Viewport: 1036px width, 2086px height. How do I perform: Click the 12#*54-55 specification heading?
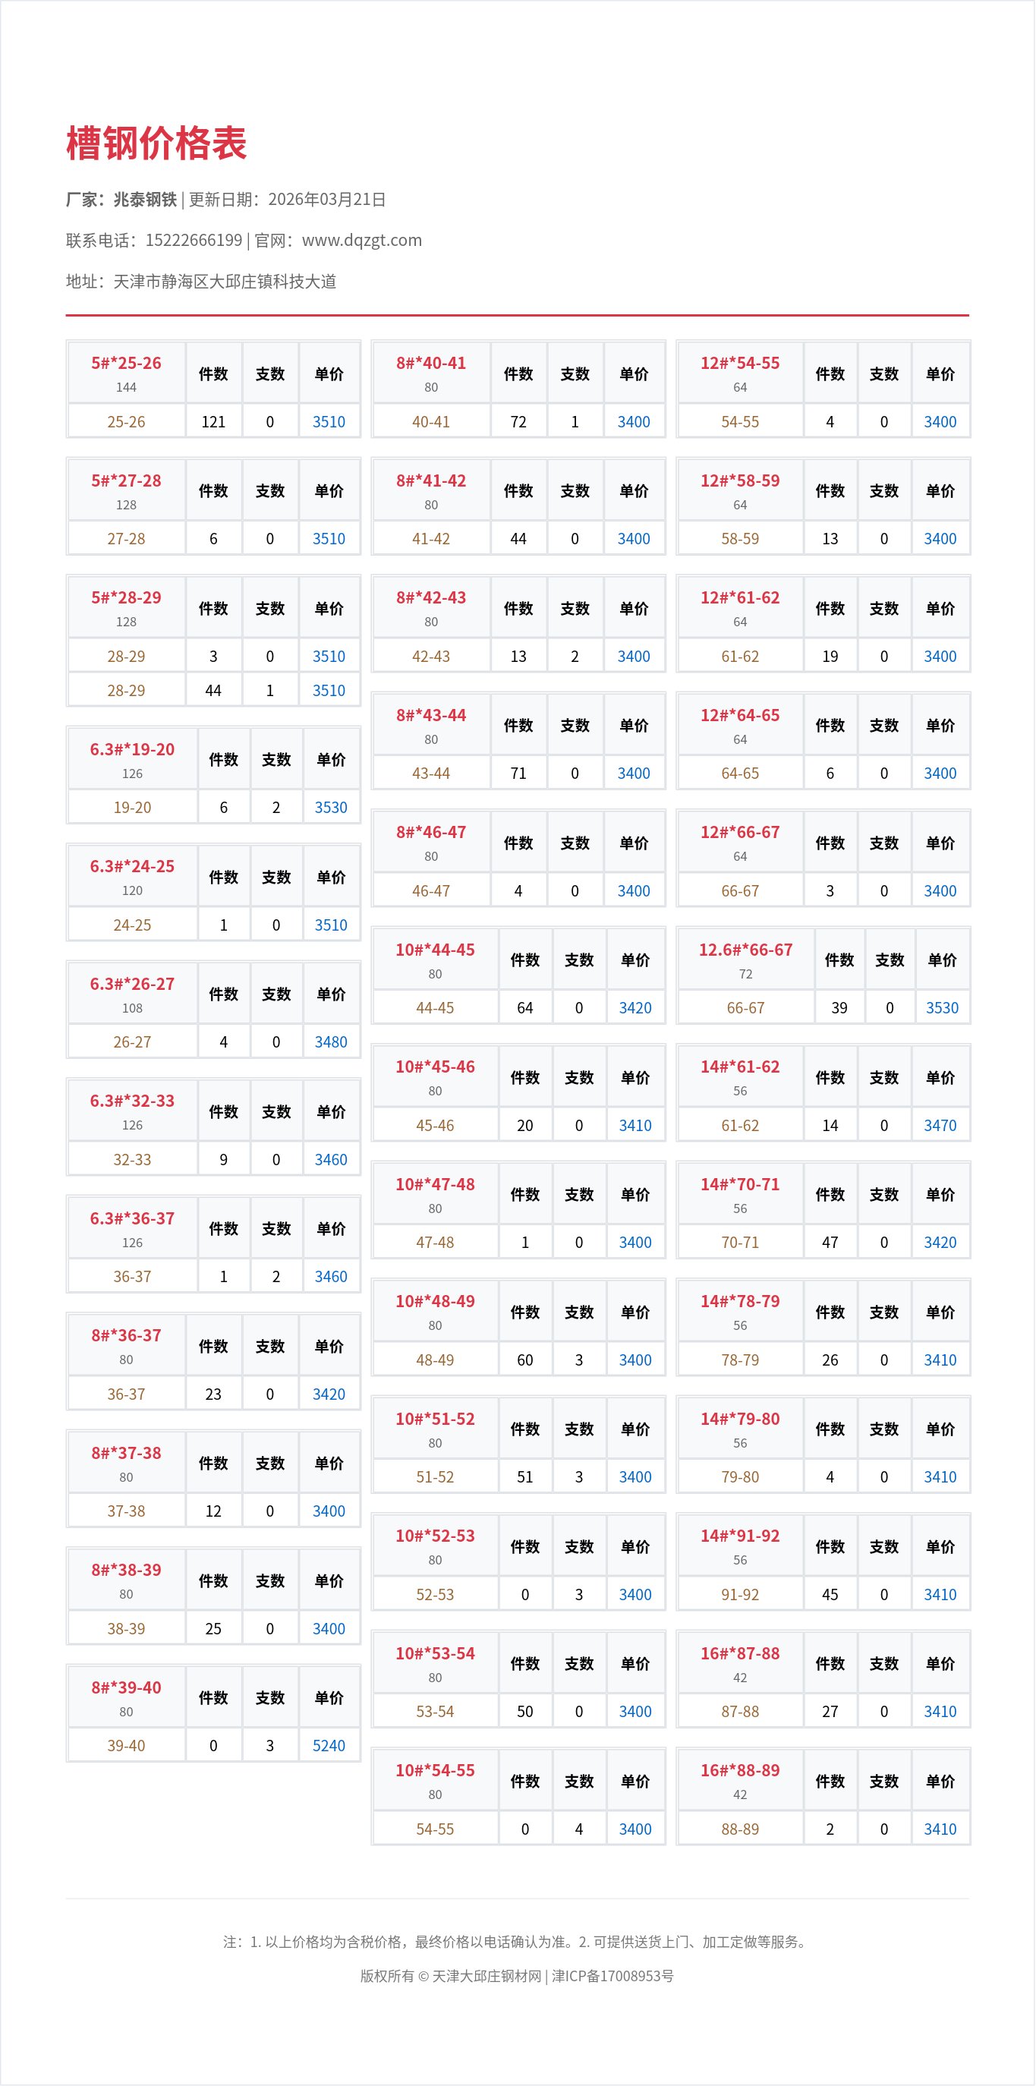(x=740, y=364)
